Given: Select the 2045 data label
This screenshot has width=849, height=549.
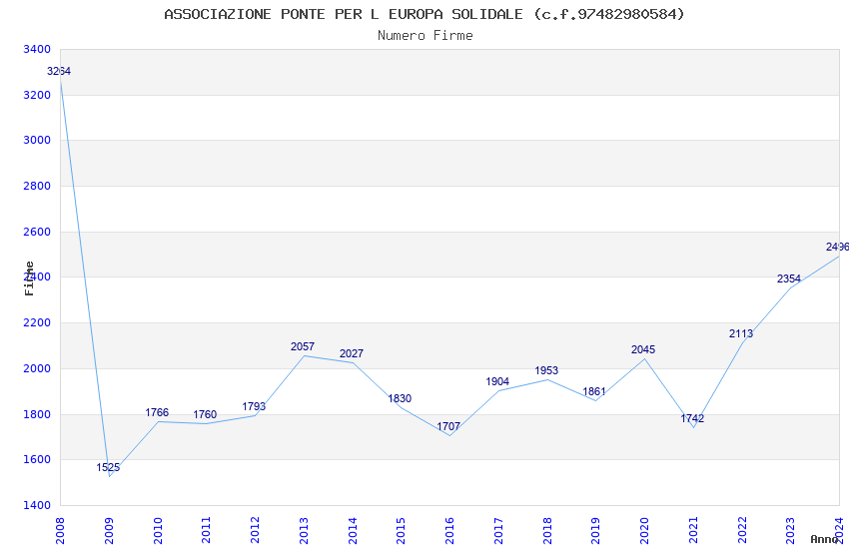Looking at the screenshot, I should click(x=643, y=349).
